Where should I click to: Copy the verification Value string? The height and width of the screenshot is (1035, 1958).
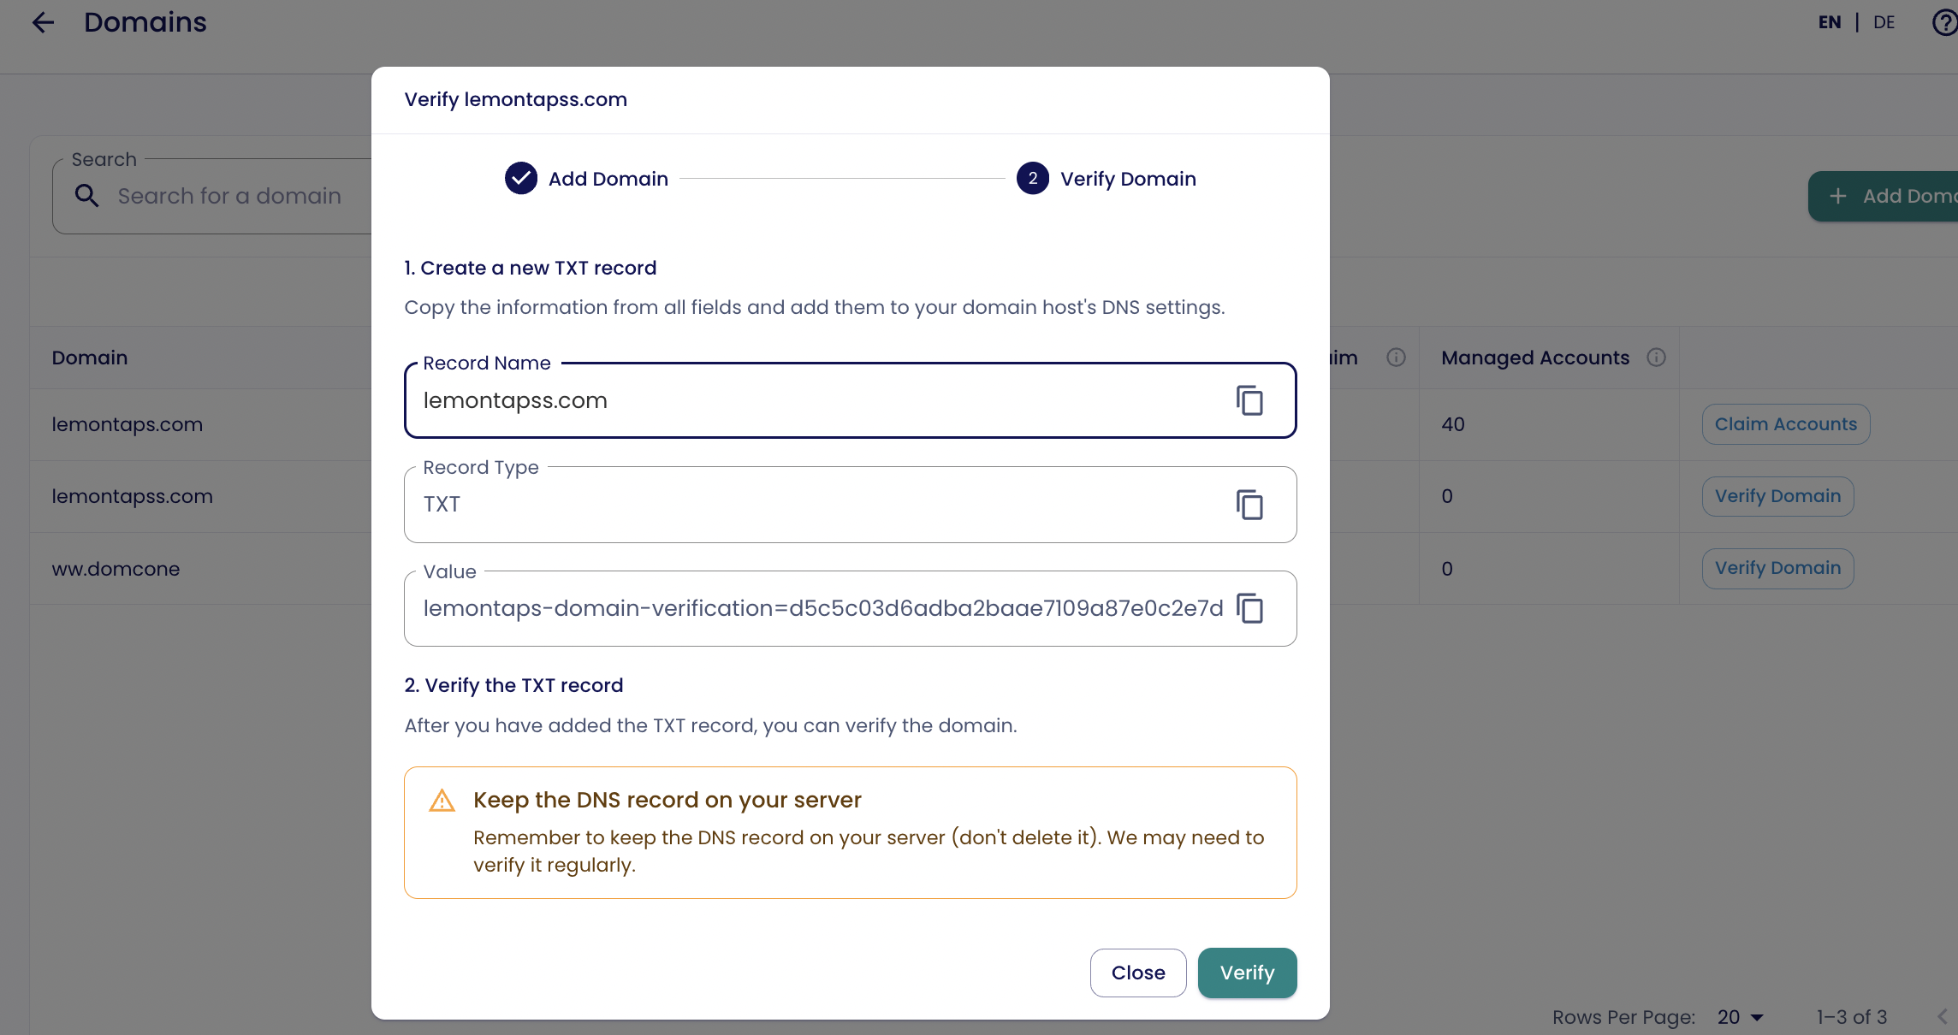1249,609
